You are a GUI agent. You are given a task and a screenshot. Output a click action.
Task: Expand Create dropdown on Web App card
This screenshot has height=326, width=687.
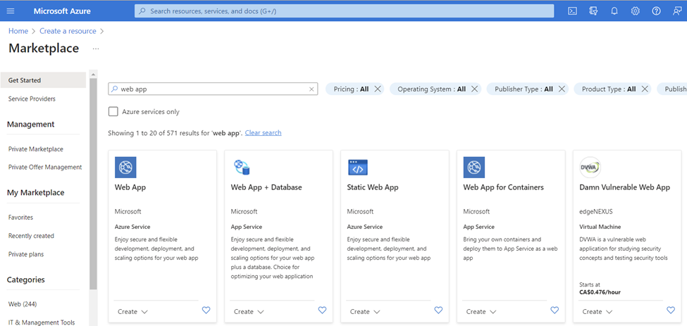tap(132, 311)
